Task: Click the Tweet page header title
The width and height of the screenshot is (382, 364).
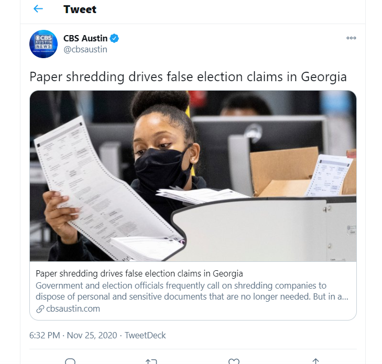Action: pyautogui.click(x=80, y=9)
